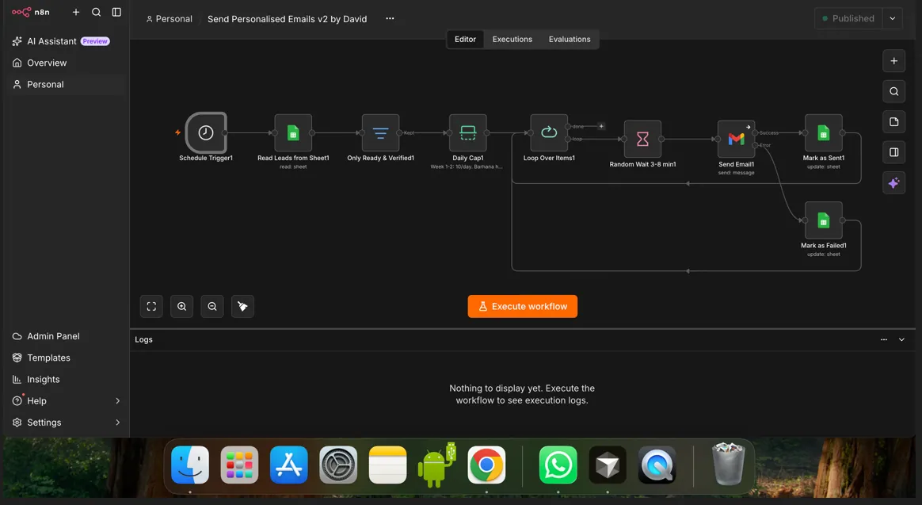Click Execute workflow button

(x=522, y=307)
